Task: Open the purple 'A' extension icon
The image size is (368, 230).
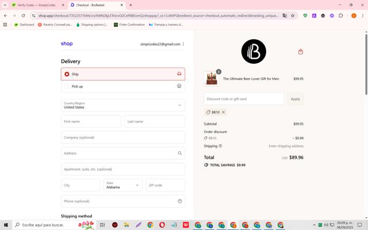Action: (x=314, y=16)
